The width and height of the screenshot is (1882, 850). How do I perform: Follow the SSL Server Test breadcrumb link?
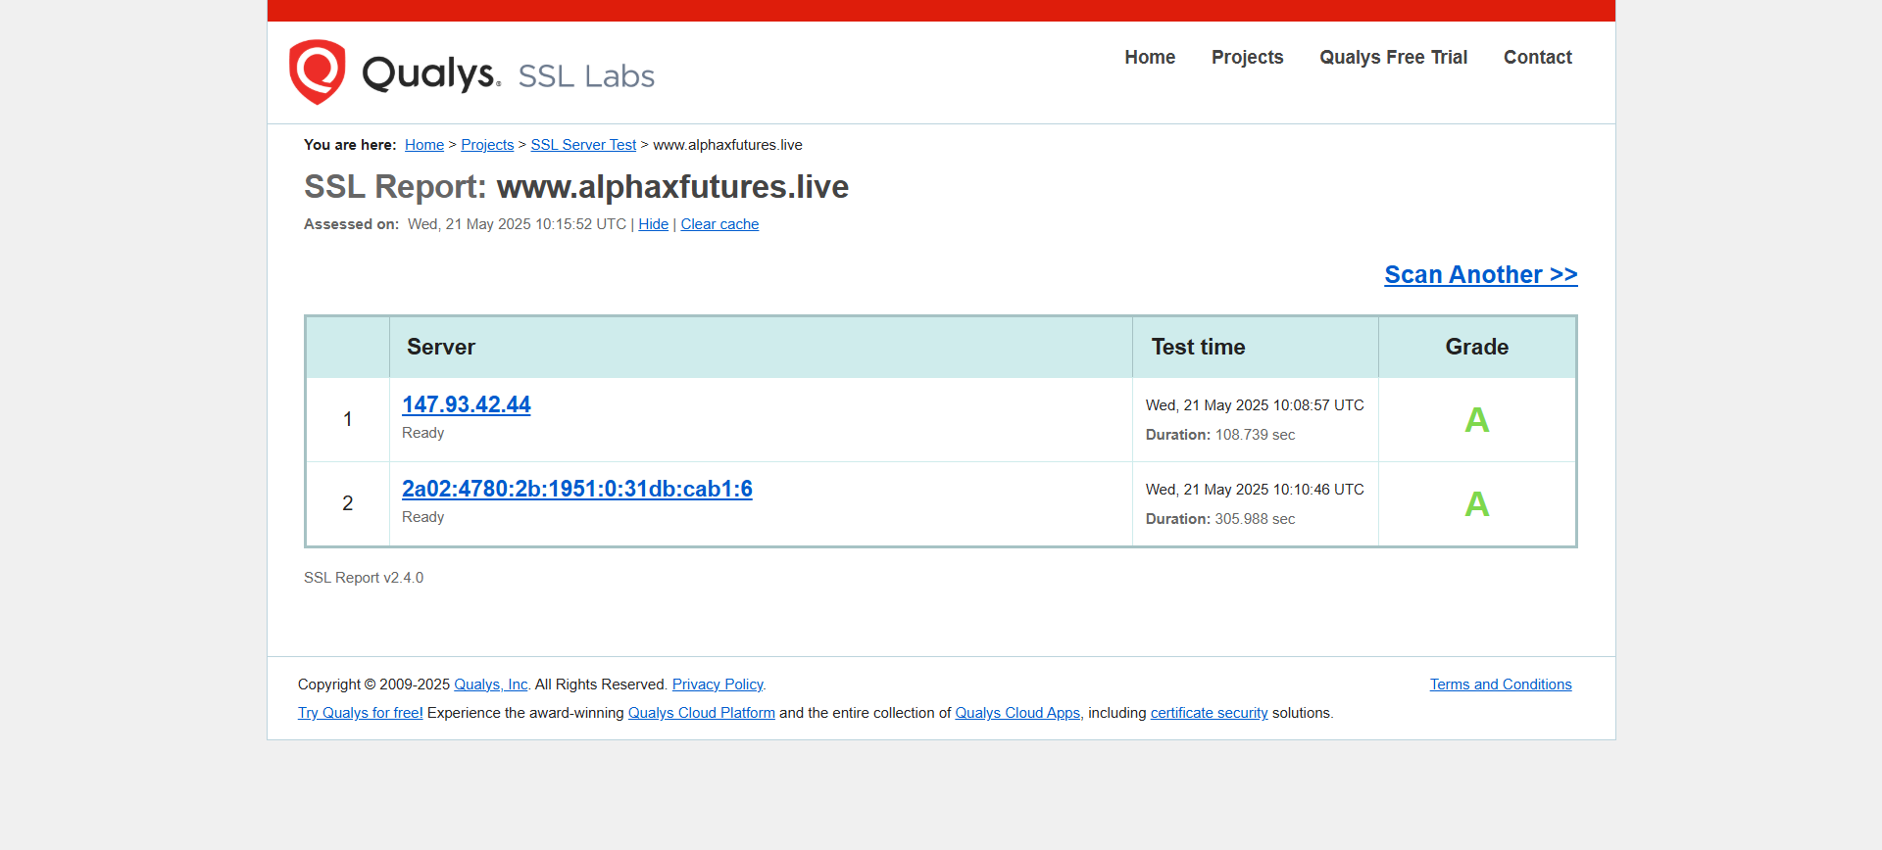click(x=583, y=145)
